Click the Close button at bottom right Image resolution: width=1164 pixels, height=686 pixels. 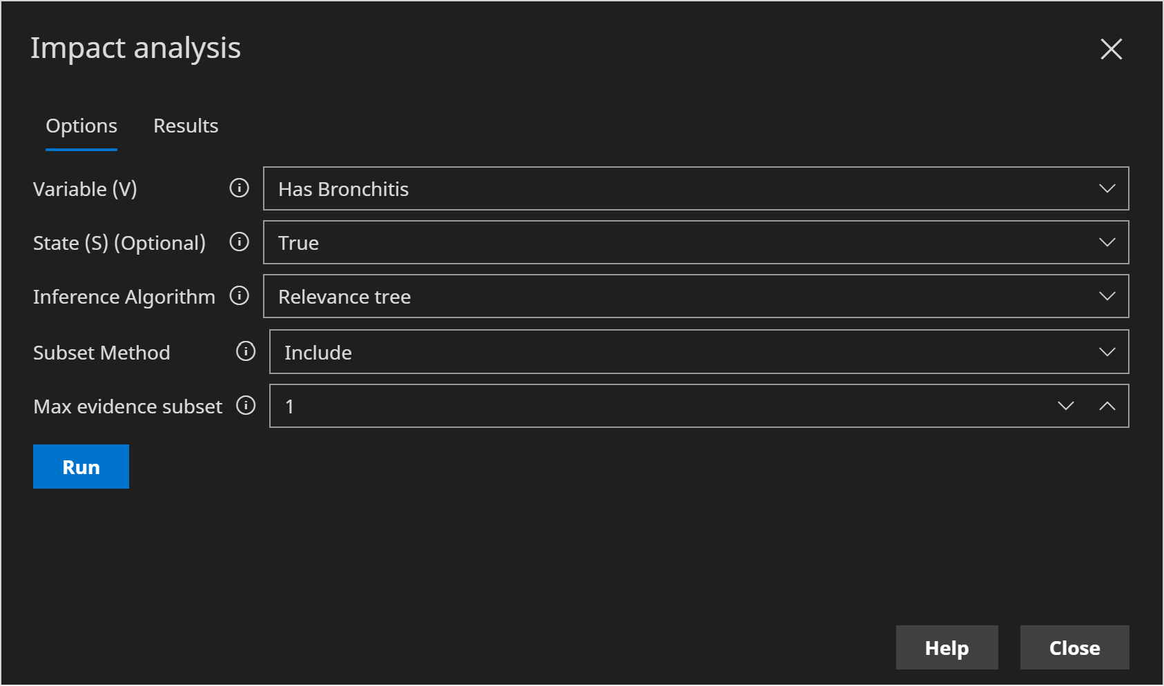[x=1074, y=647]
